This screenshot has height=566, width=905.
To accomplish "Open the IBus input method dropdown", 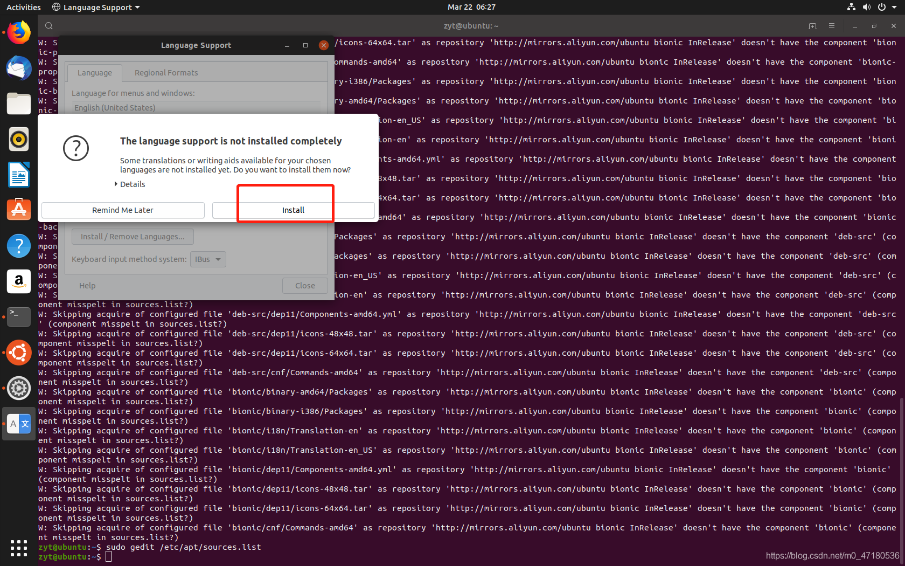I will pos(208,259).
